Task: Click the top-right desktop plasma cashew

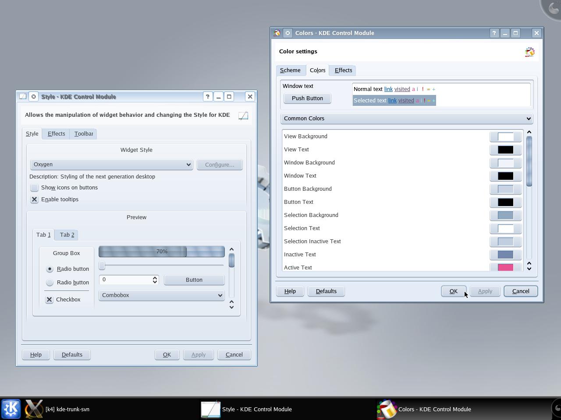Action: pos(552,9)
